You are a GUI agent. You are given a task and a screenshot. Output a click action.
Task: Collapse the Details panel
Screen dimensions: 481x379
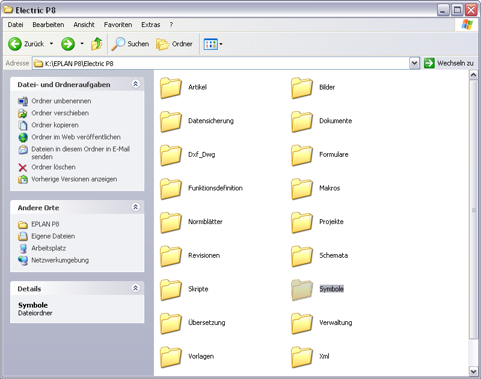pos(136,288)
